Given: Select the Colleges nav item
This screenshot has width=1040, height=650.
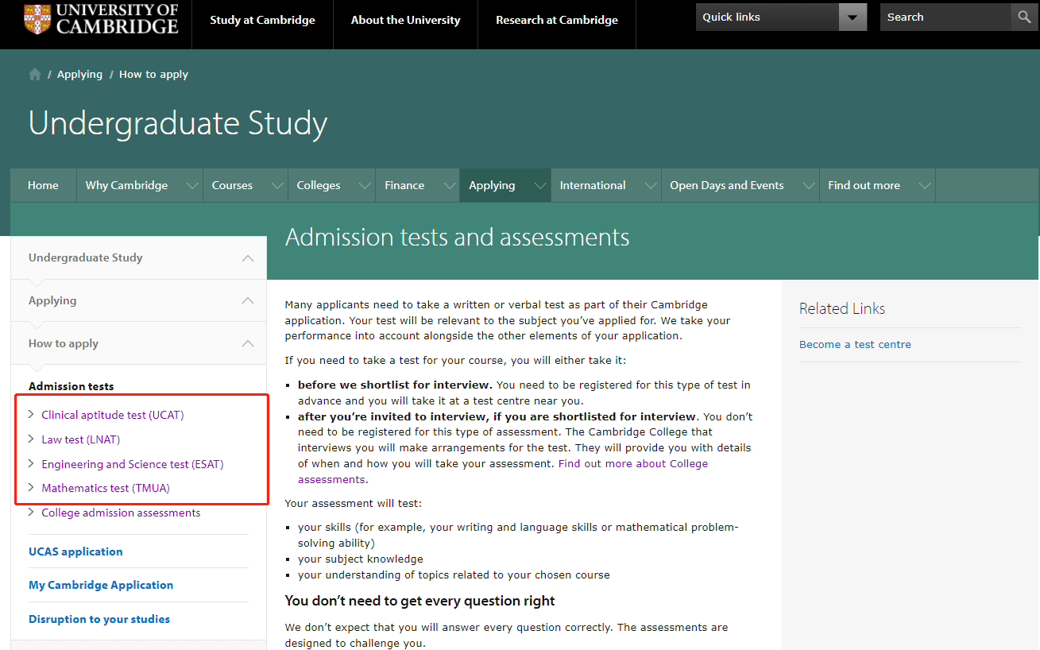Looking at the screenshot, I should (319, 185).
